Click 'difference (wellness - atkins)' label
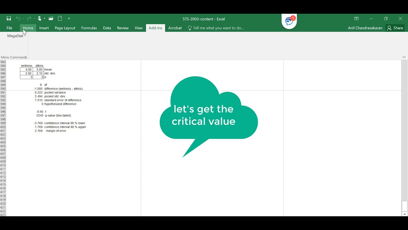408x230 pixels. pyautogui.click(x=63, y=88)
